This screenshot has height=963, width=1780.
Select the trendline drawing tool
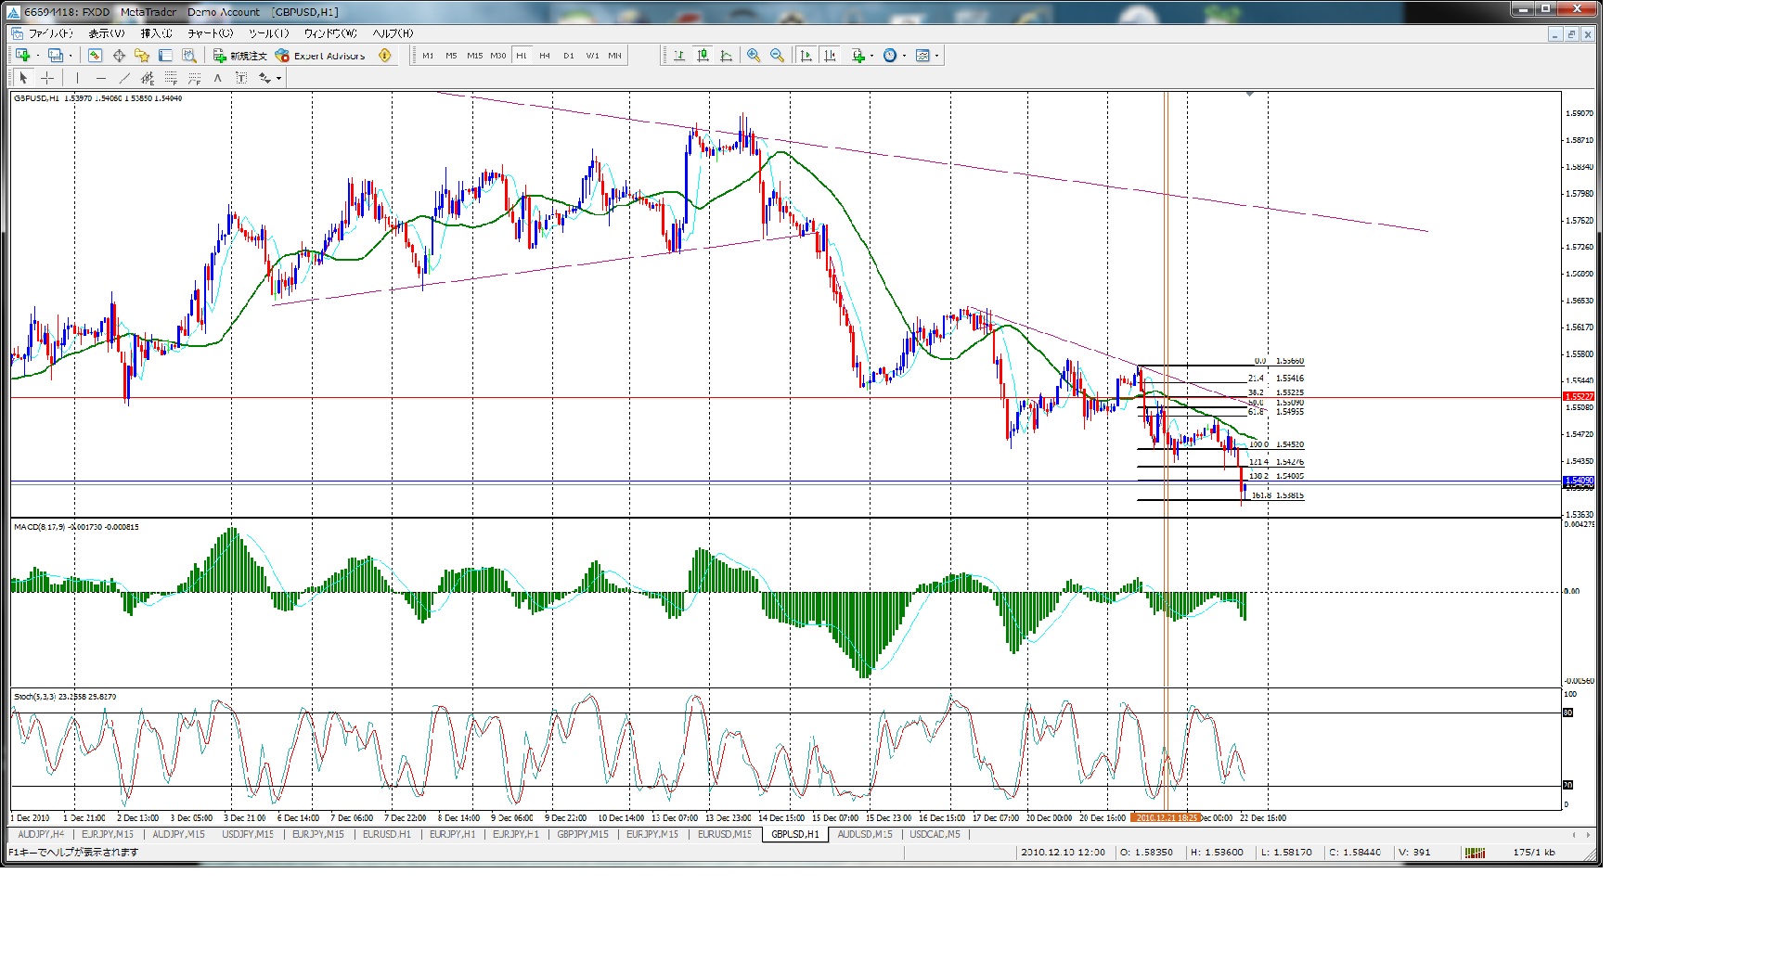124,78
